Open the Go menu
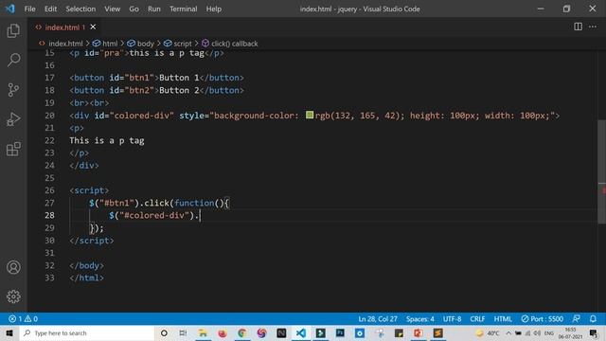 [x=134, y=9]
